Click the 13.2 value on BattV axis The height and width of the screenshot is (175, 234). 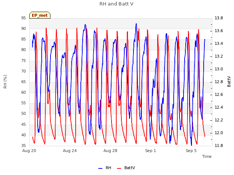click(x=219, y=56)
